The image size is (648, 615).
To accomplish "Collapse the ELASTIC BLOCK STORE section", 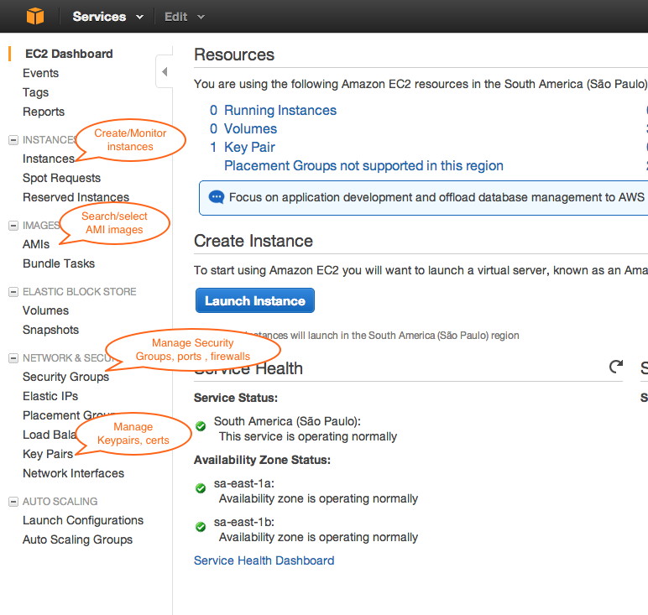I will [13, 292].
